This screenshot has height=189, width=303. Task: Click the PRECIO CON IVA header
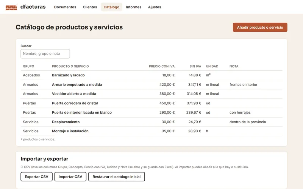(162, 67)
